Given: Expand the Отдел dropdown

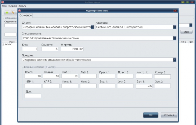Looking at the screenshot, I should point(92,27).
